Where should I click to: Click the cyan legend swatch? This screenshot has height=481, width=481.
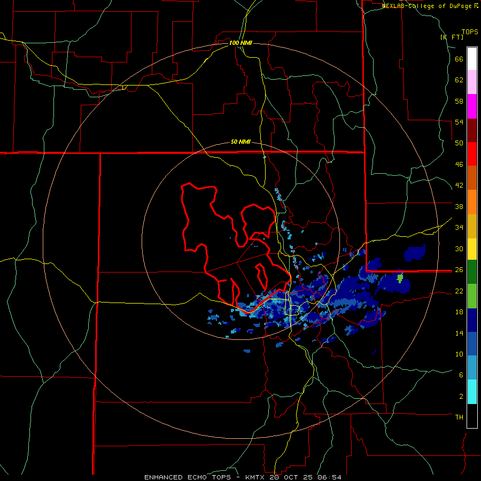point(472,392)
